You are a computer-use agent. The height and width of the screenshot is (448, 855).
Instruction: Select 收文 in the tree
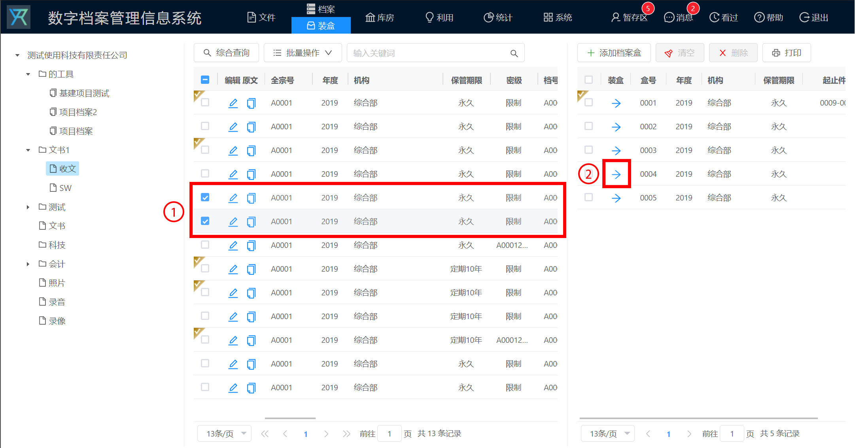coord(62,169)
